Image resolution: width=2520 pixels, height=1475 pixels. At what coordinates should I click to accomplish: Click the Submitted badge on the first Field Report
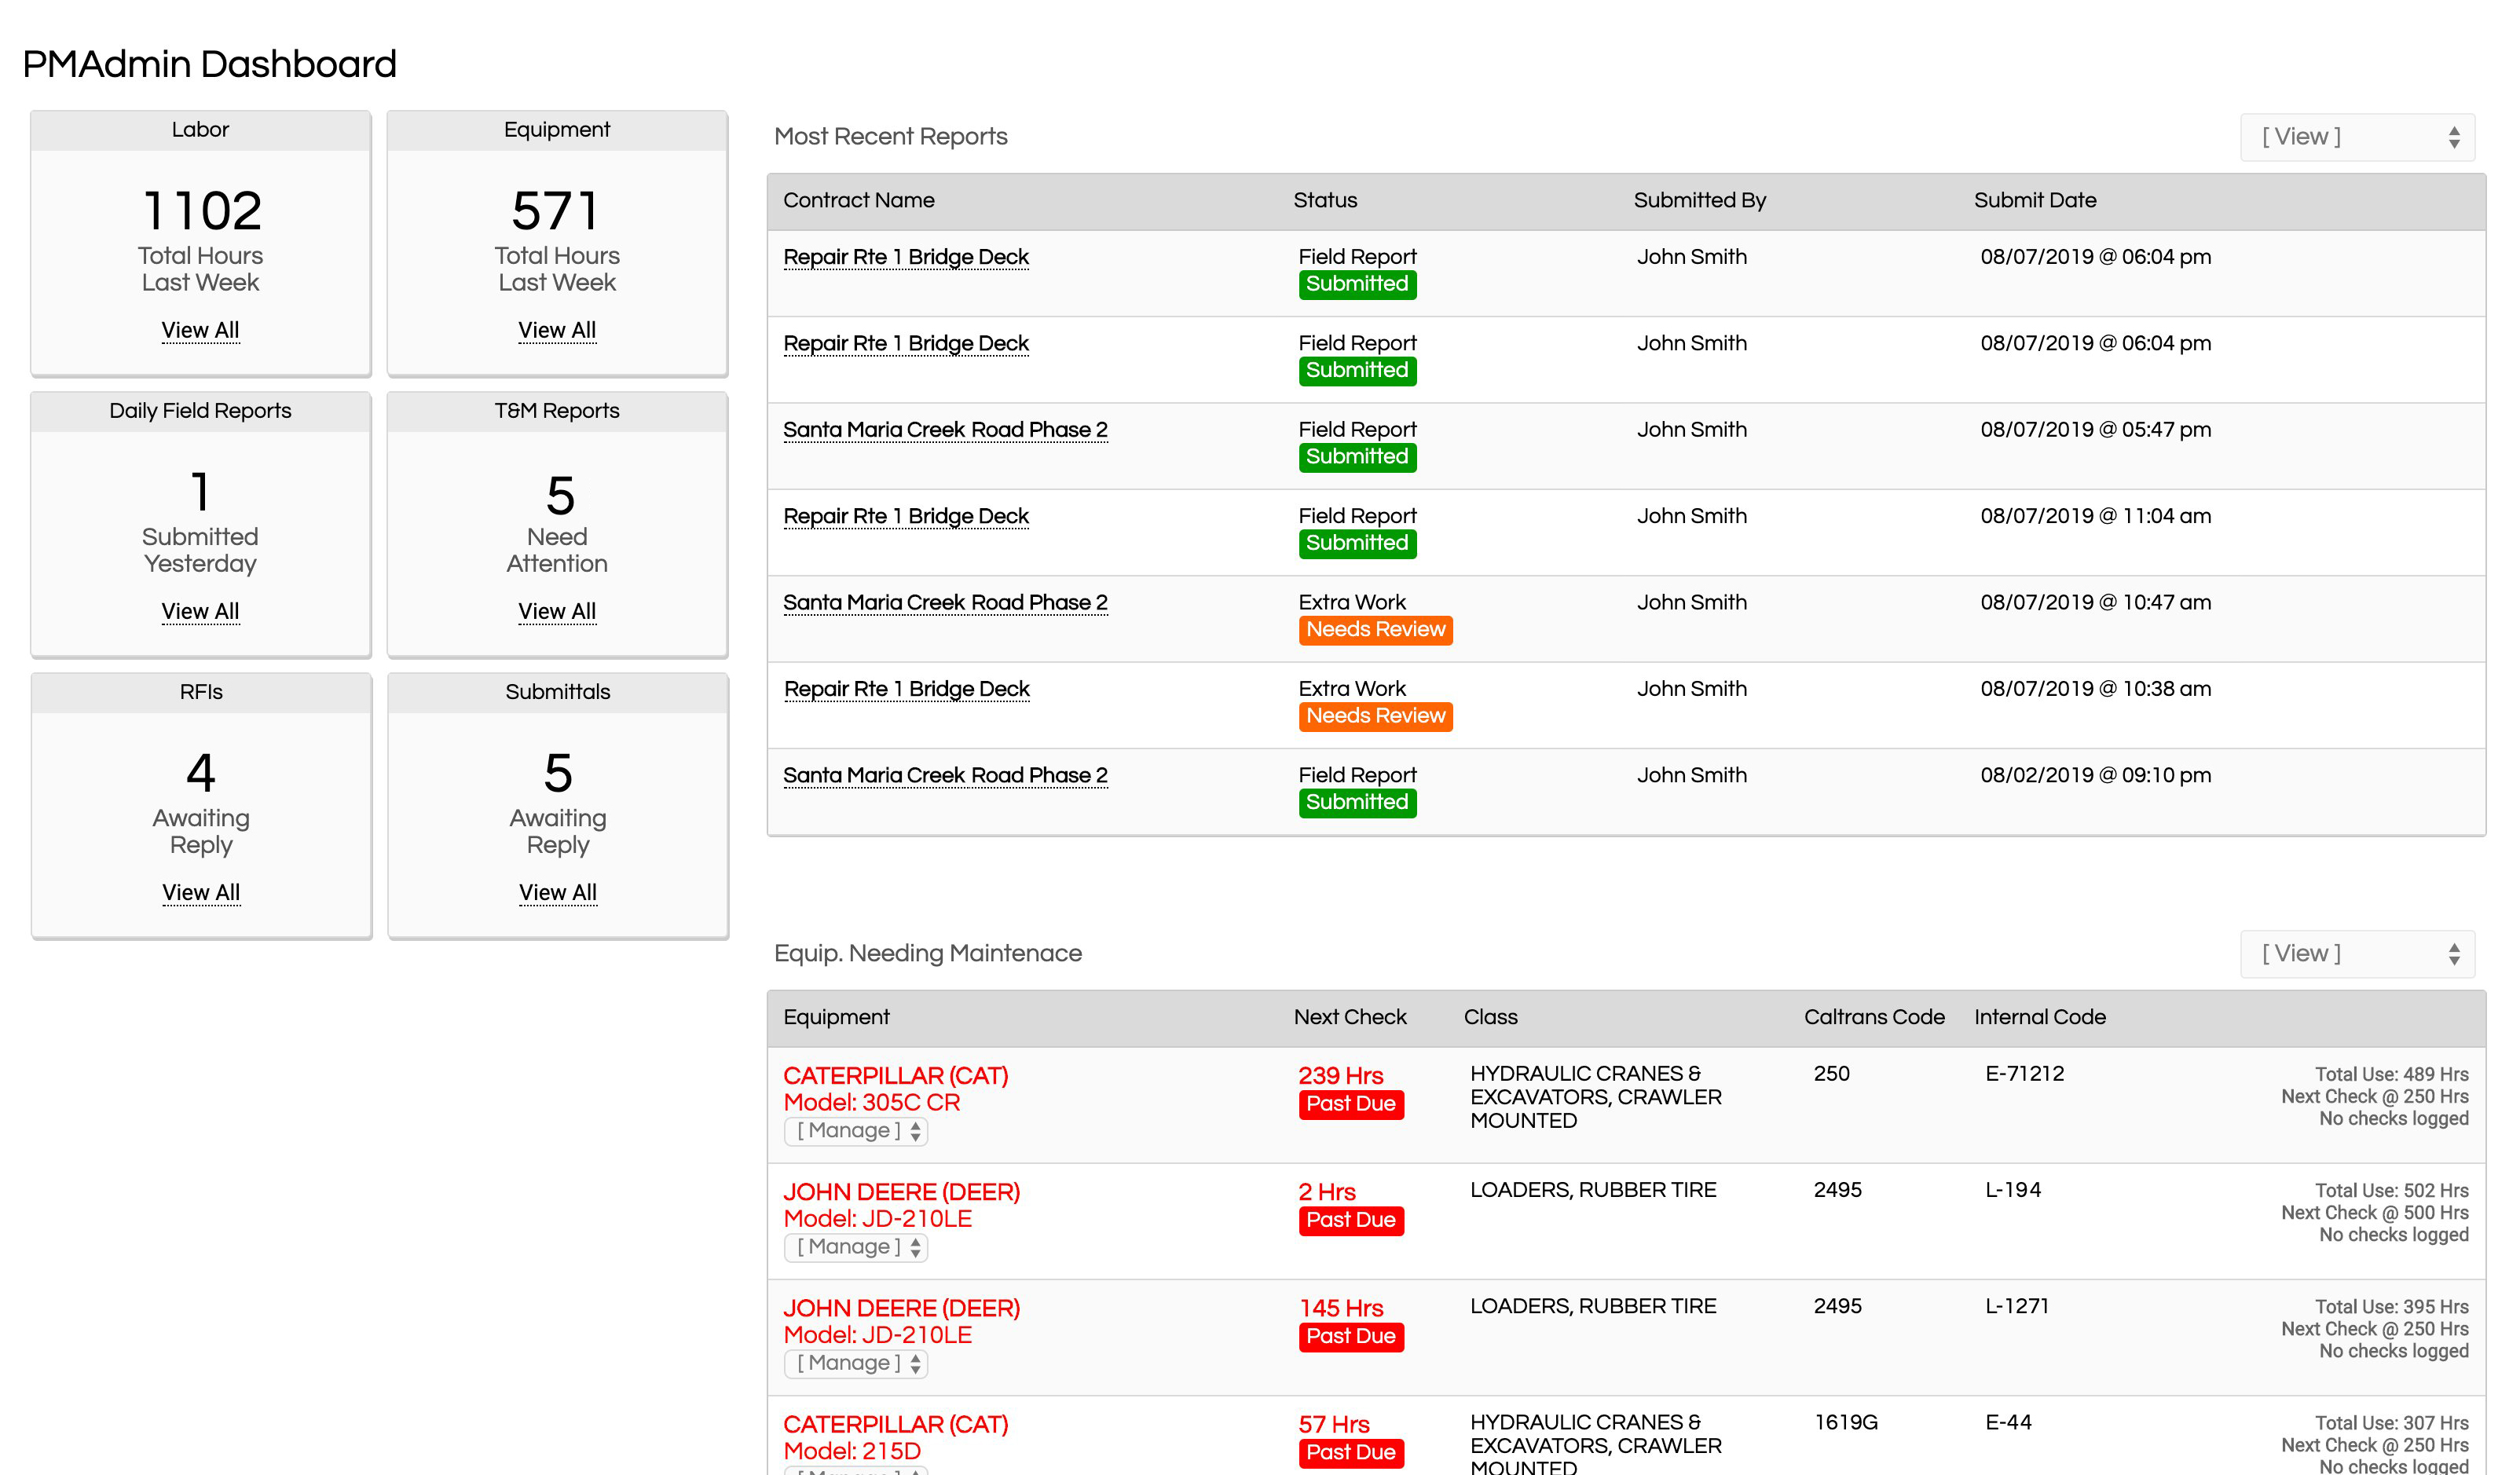1357,284
